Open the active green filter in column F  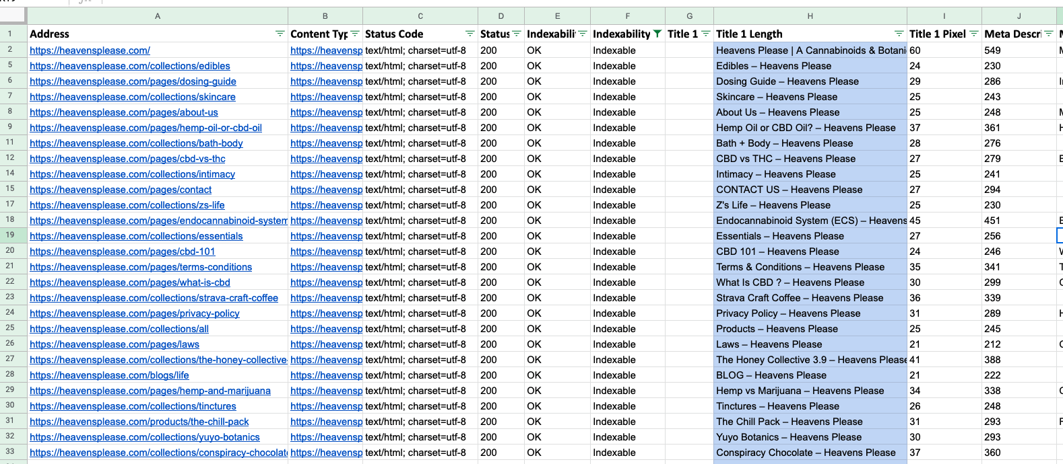click(x=657, y=34)
